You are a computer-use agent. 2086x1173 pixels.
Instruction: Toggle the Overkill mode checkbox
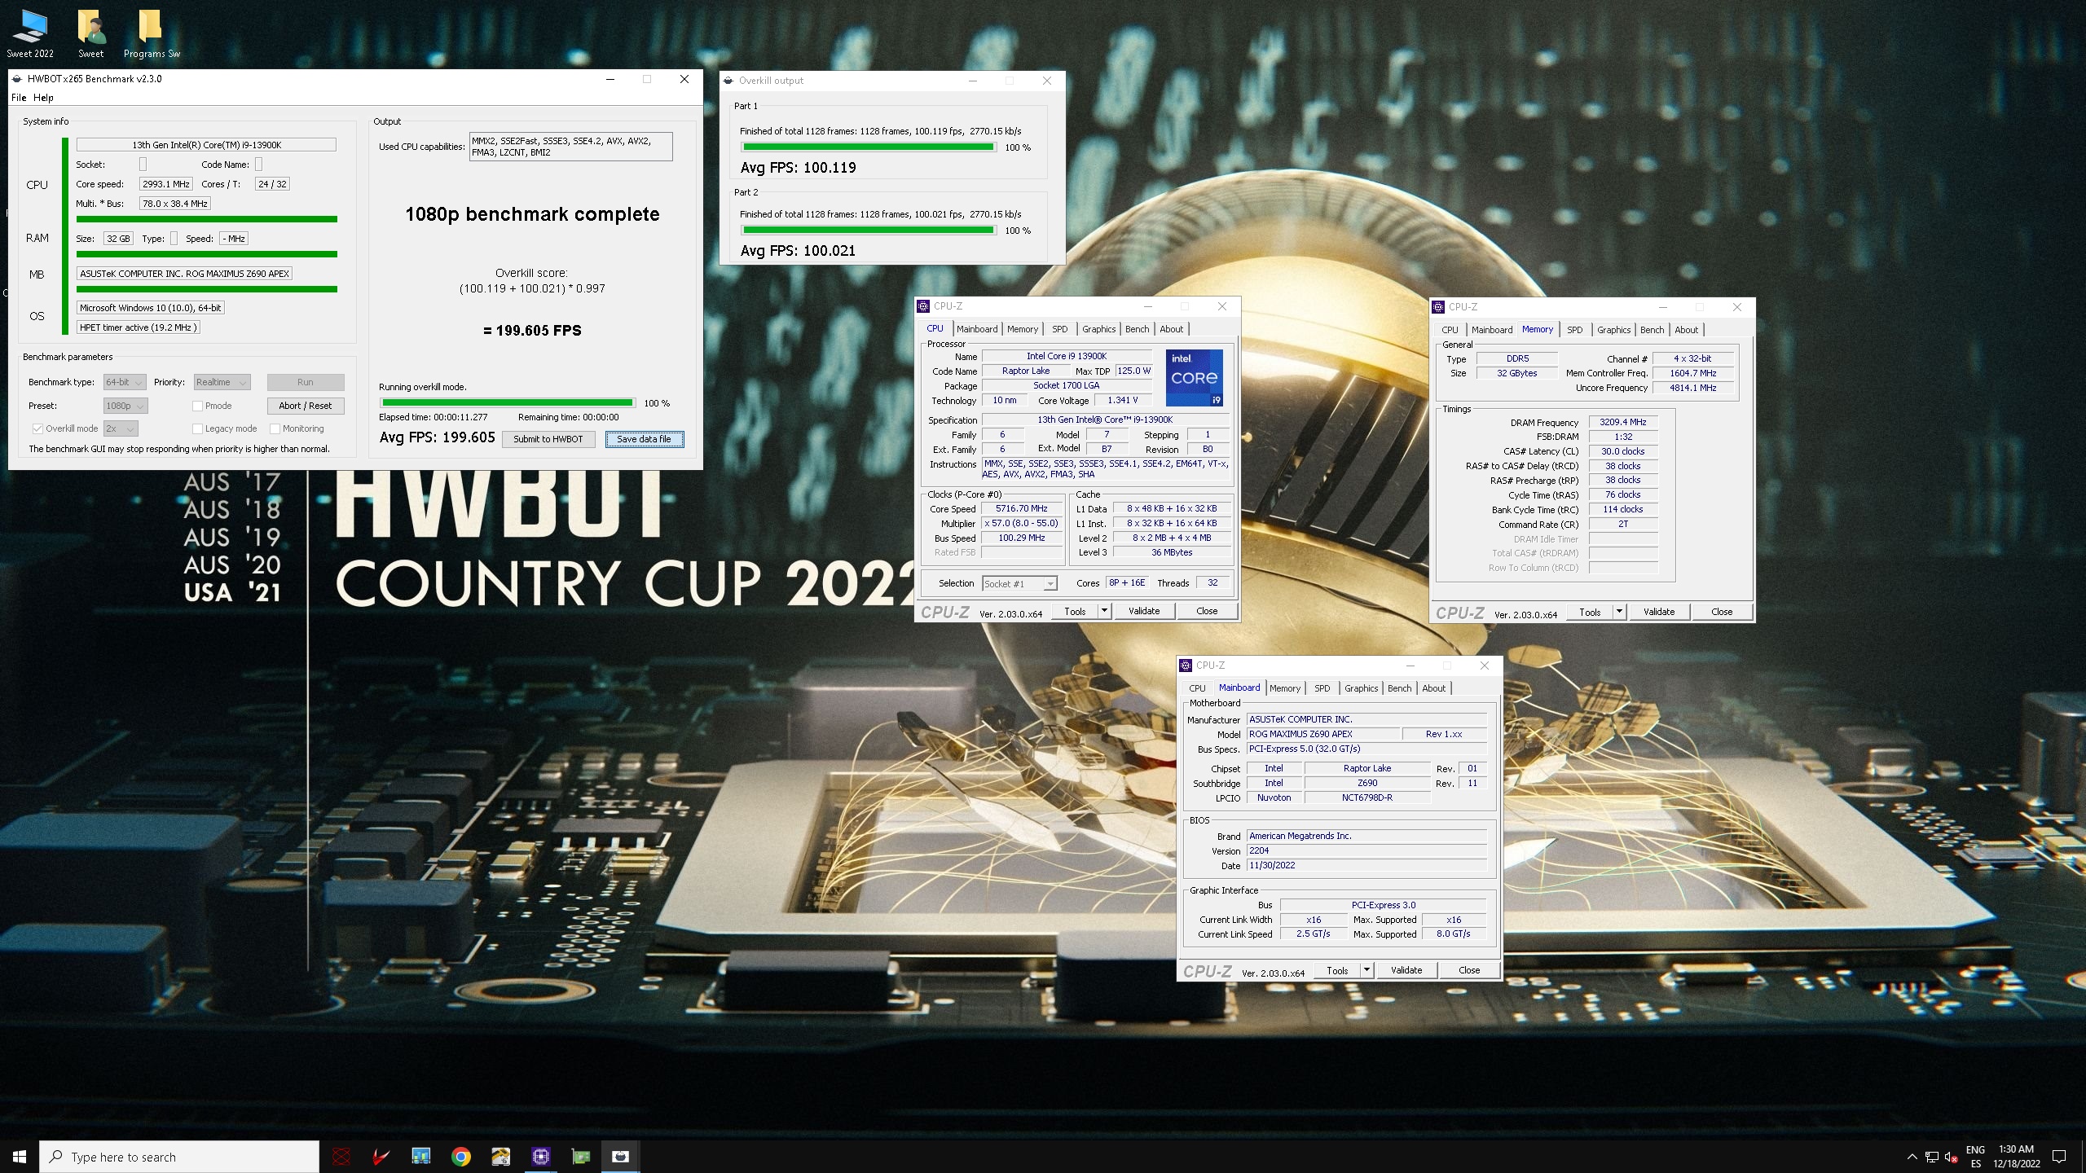pos(37,428)
